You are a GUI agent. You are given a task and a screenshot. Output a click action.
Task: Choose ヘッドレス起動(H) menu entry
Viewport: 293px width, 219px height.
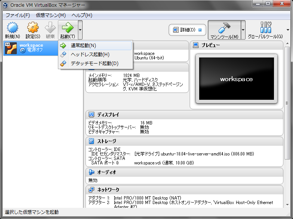point(95,55)
